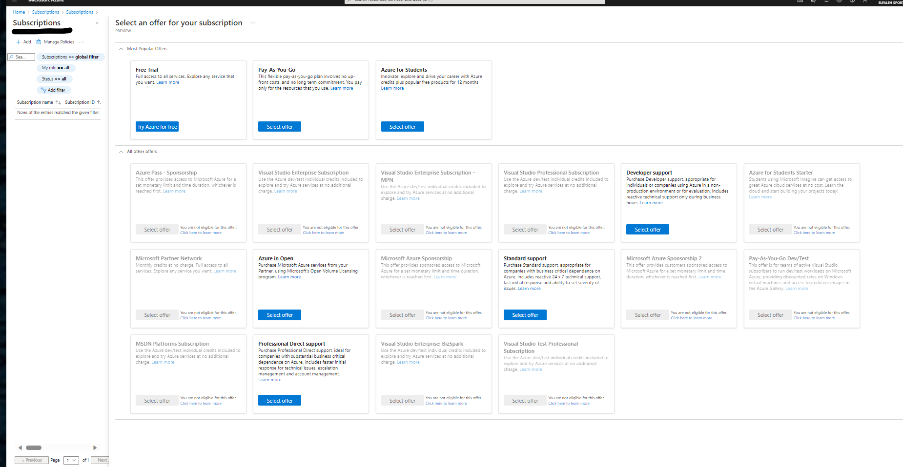903x467 pixels.
Task: Open Manage Policies clipboard button
Action: coord(55,42)
